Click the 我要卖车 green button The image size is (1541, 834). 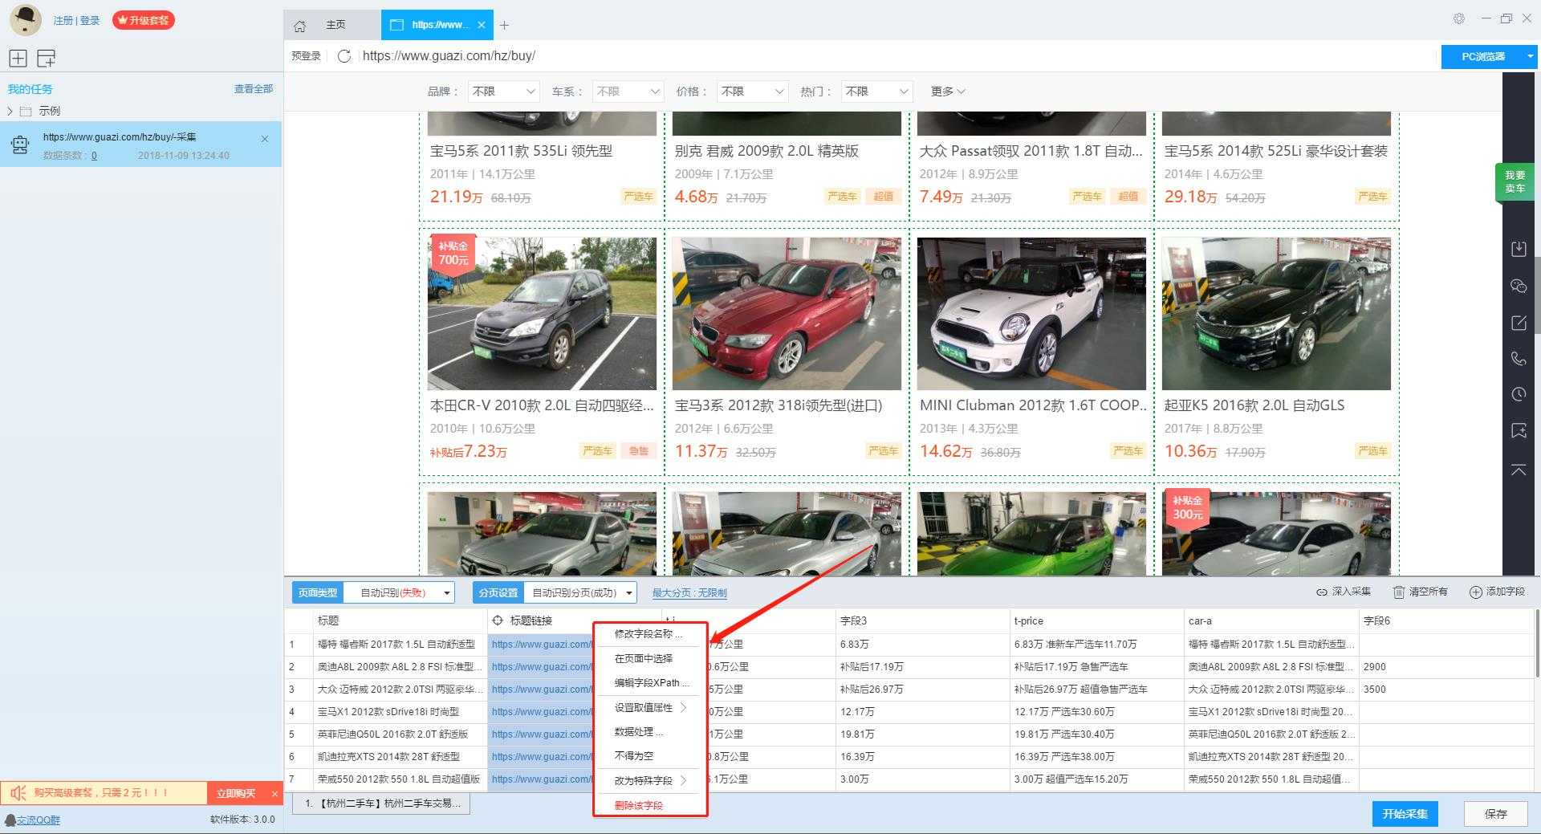(x=1515, y=181)
